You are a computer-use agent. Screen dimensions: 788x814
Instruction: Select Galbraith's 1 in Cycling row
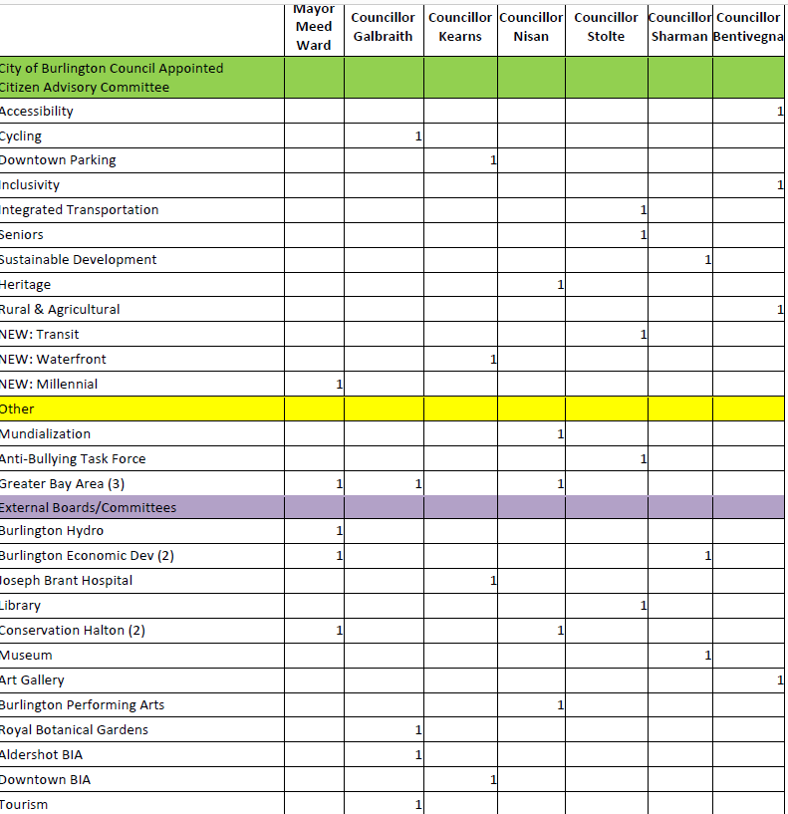tap(418, 136)
